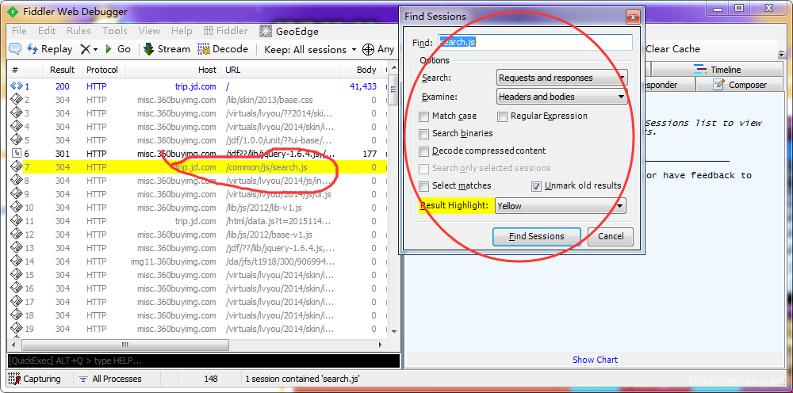Image resolution: width=793 pixels, height=393 pixels.
Task: Click the Find text input field
Action: 534,43
